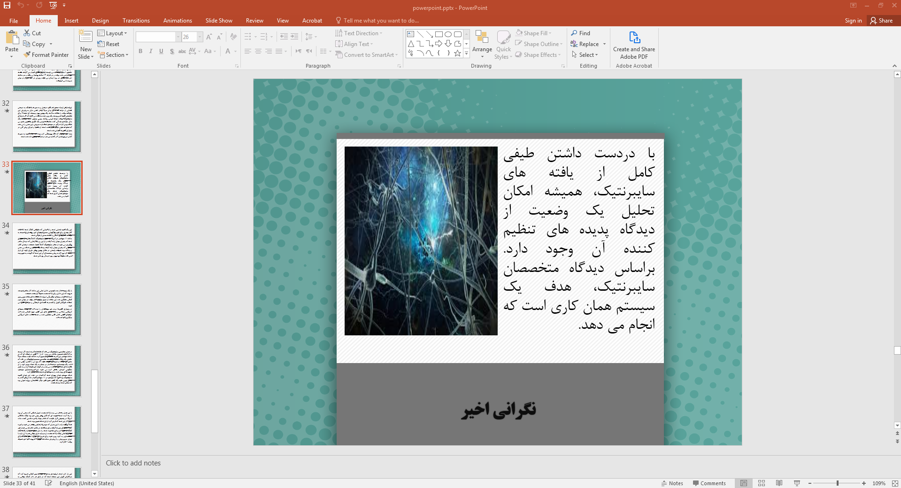Image resolution: width=901 pixels, height=488 pixels.
Task: Open the font name dropdown arrow
Action: pos(178,37)
